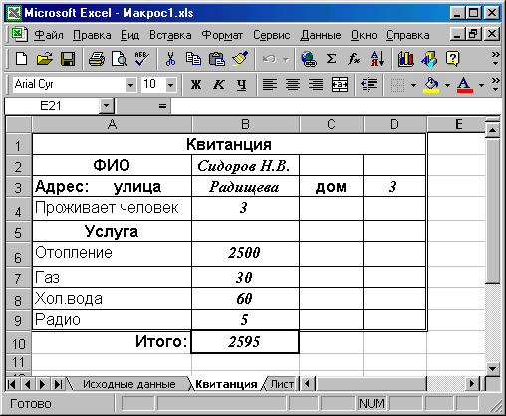Select row 10 header

pos(19,343)
